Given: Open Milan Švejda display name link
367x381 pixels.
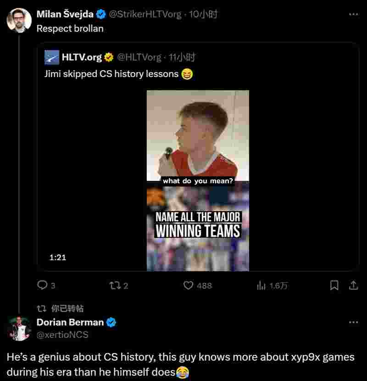Looking at the screenshot, I should 65,14.
